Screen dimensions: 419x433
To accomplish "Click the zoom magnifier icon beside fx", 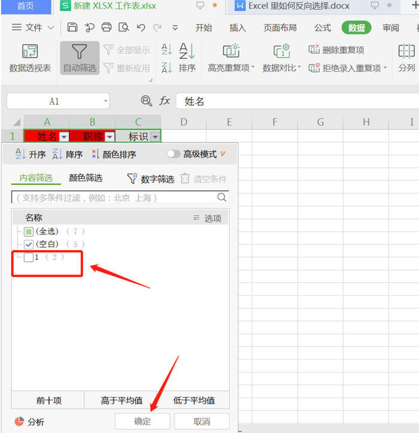I will [146, 101].
